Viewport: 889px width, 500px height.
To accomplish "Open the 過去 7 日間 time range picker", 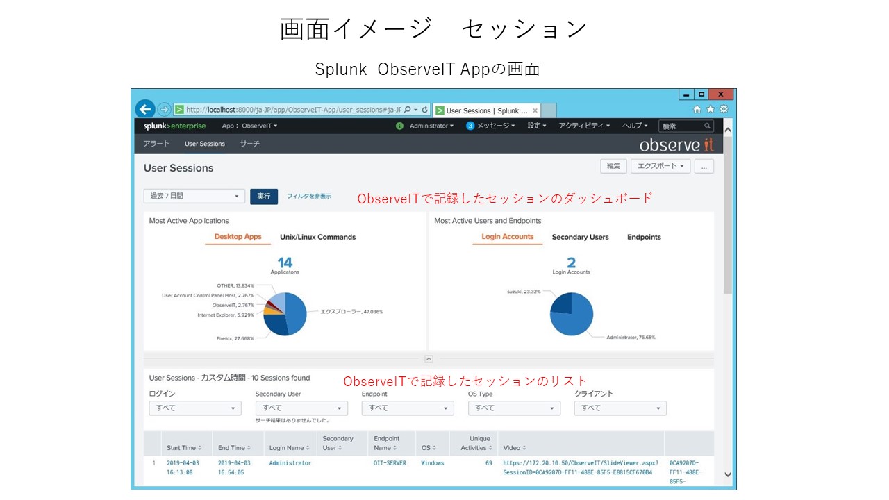I will tap(194, 197).
